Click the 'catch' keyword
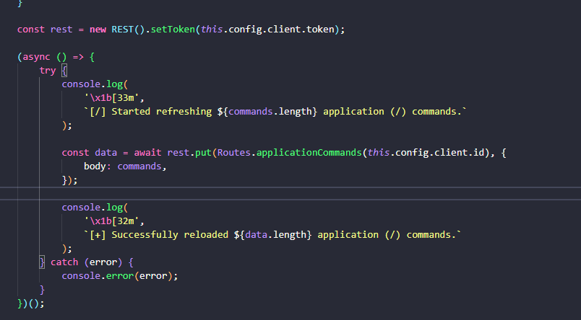 coord(64,262)
